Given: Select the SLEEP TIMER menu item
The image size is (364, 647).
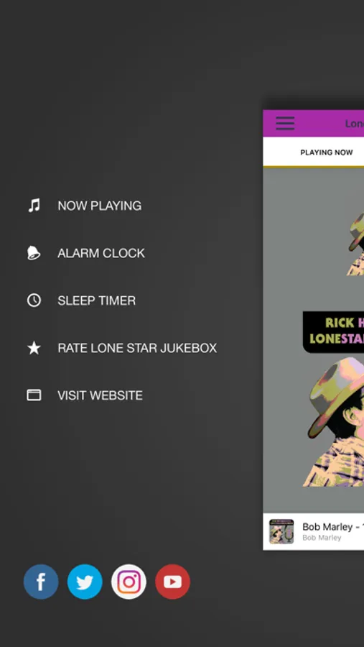Looking at the screenshot, I should tap(96, 300).
